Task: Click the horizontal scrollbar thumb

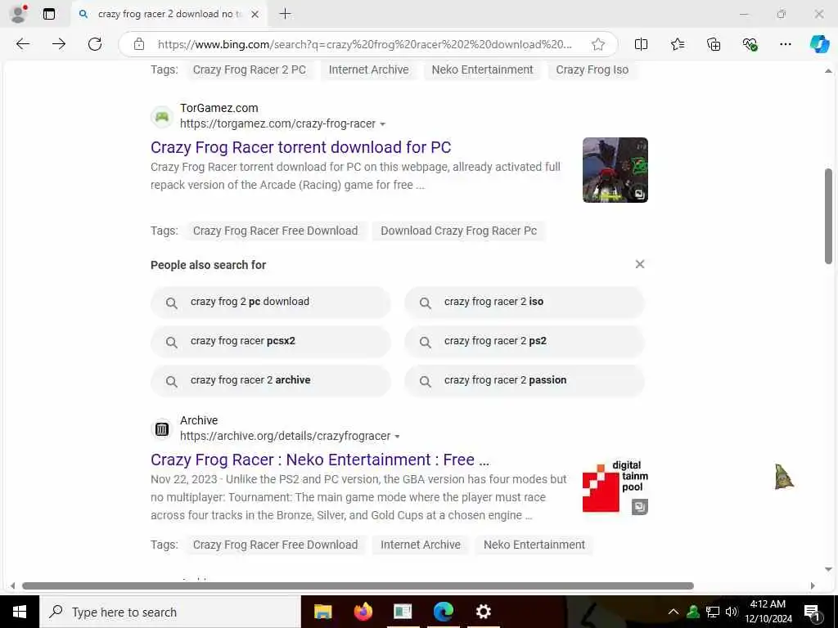Action: pyautogui.click(x=358, y=585)
